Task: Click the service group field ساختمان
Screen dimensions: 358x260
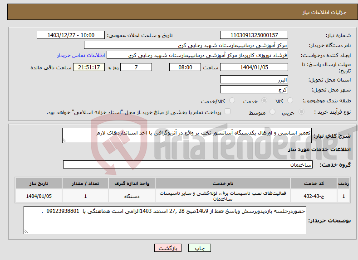Action: click(x=188, y=164)
